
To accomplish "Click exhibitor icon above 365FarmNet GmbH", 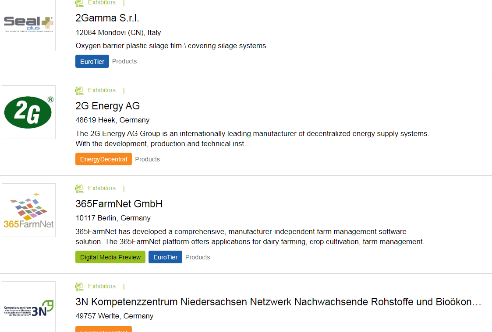I will (79, 189).
